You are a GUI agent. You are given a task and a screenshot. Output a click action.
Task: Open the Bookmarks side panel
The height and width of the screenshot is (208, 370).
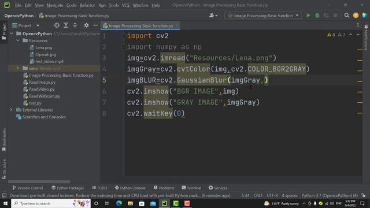point(4,140)
